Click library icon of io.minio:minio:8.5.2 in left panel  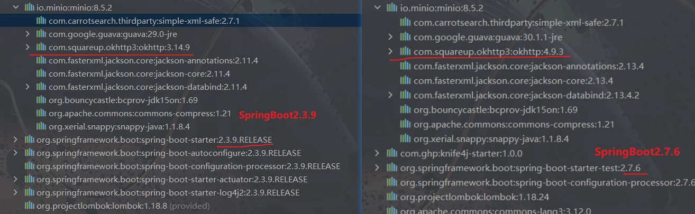coord(29,8)
